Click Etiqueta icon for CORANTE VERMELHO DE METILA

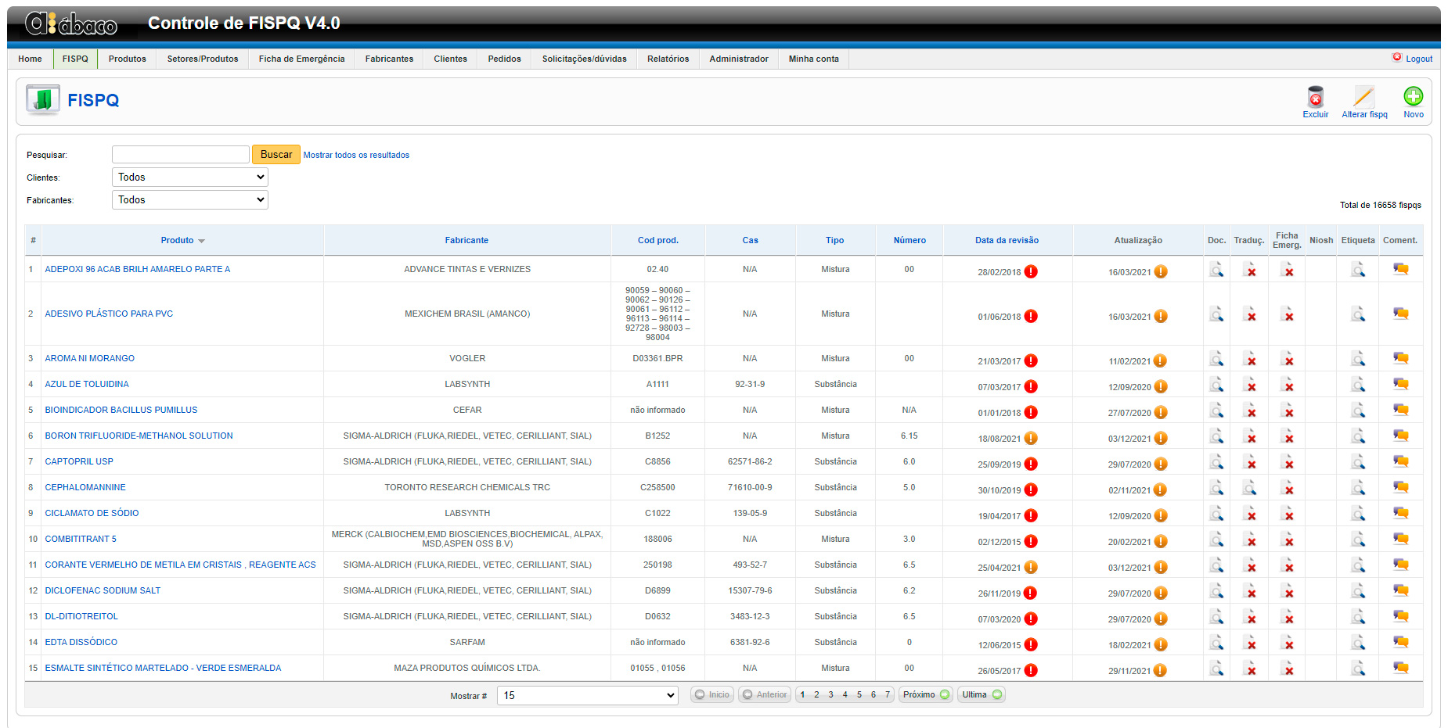1358,565
